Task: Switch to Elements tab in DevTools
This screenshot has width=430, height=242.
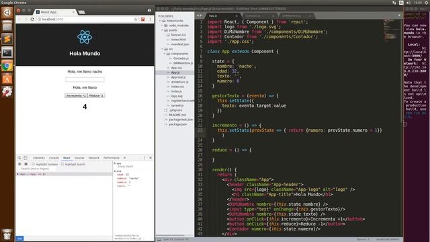Action: [39, 158]
